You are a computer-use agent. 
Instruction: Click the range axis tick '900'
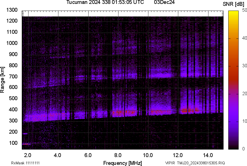pyautogui.click(x=13, y=54)
